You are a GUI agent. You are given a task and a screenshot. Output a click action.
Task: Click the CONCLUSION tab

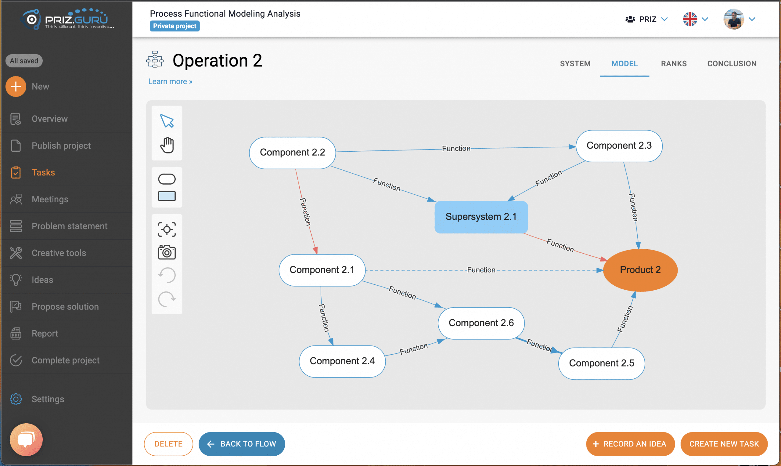[732, 64]
